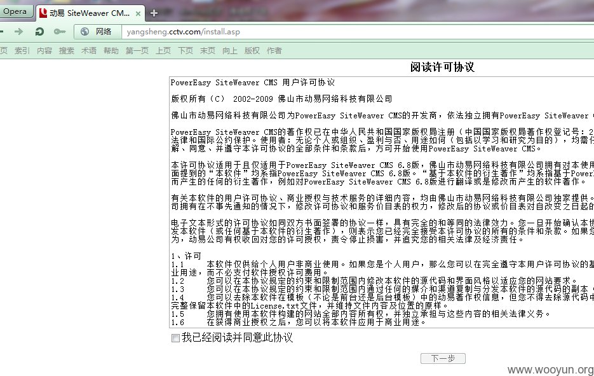
Task: Click the PowerEasy SiteWeaver CMS 用户许可协议 title line
Action: click(x=253, y=82)
